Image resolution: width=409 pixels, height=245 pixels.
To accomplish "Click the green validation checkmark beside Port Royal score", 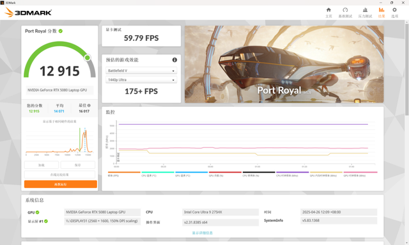I will [x=61, y=31].
